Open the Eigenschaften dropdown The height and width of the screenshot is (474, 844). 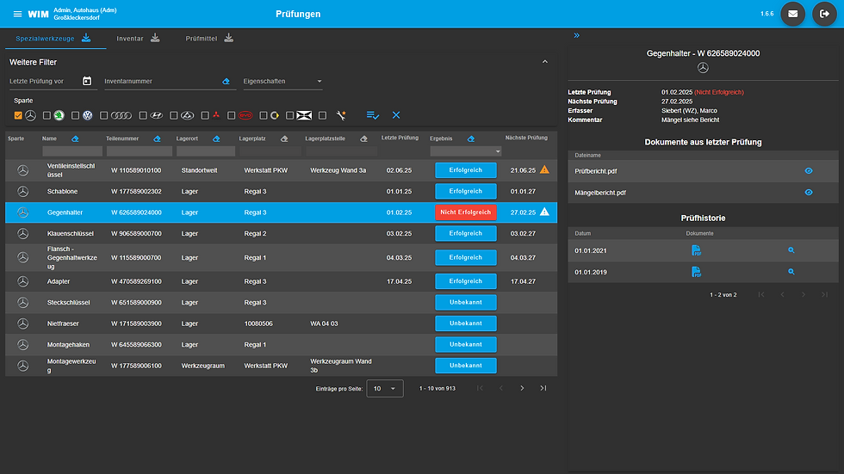(x=282, y=81)
